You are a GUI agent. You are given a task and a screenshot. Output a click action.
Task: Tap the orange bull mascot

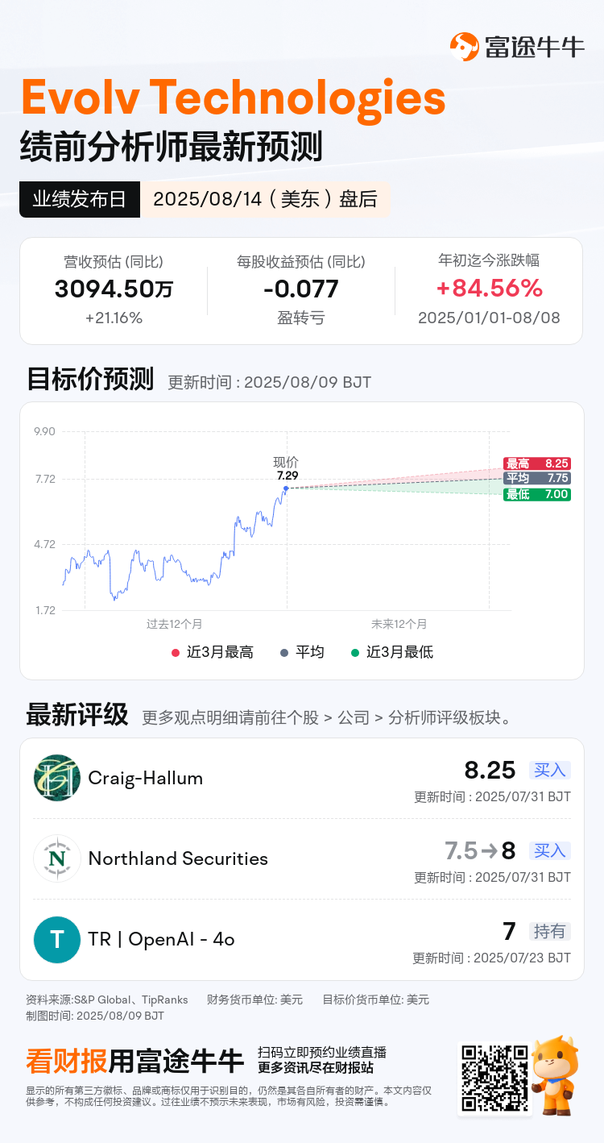point(556,1076)
